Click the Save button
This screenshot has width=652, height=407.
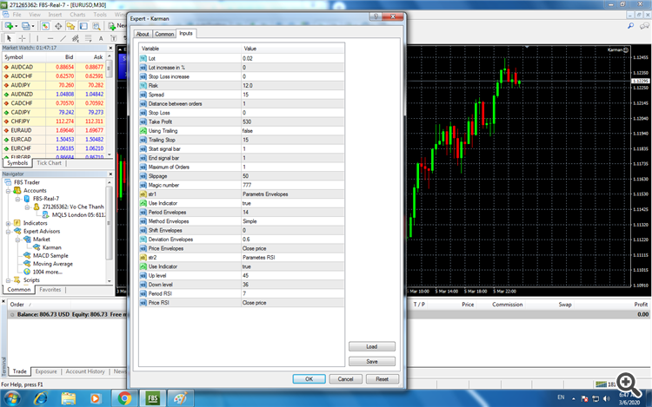372,361
